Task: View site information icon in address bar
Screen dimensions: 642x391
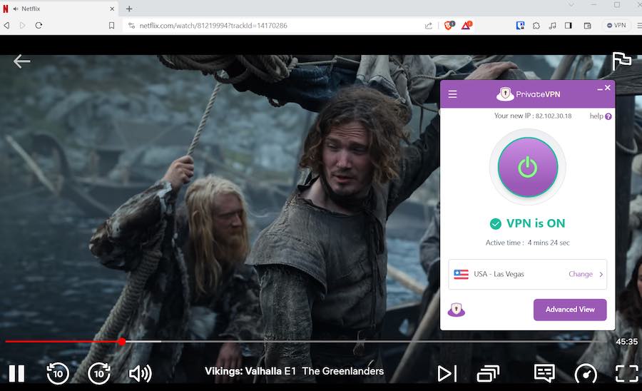Action: 131,26
